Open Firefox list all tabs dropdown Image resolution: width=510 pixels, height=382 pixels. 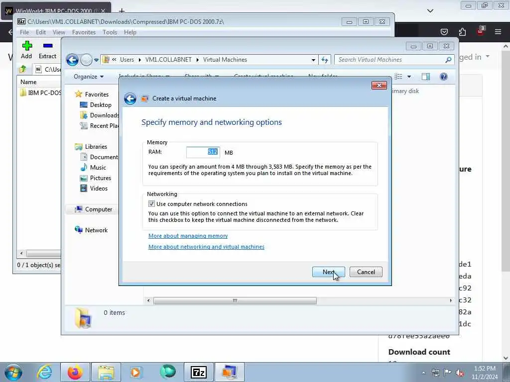[x=430, y=11]
